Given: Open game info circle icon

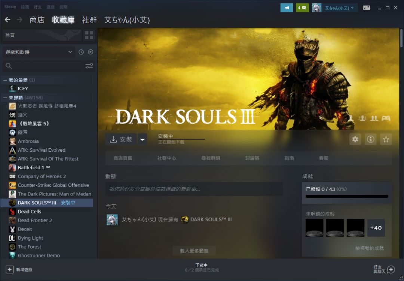Looking at the screenshot, I should (370, 139).
